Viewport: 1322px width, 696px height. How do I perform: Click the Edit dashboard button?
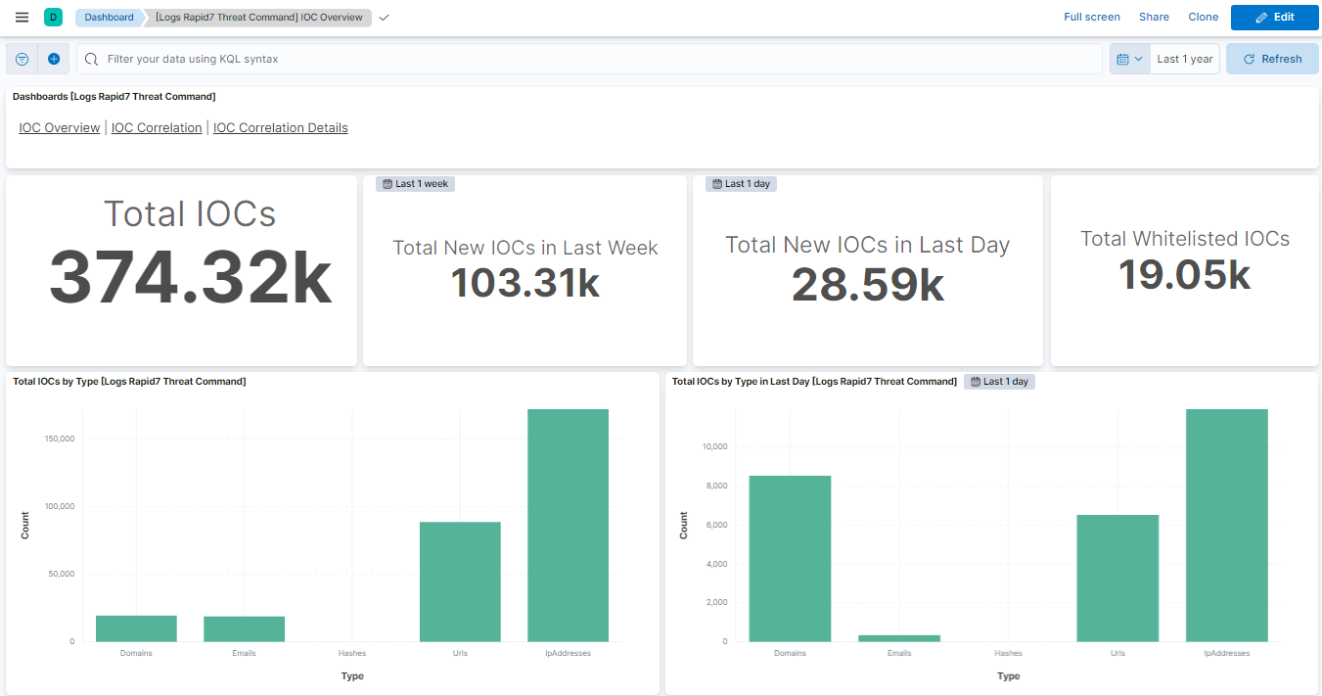1274,18
